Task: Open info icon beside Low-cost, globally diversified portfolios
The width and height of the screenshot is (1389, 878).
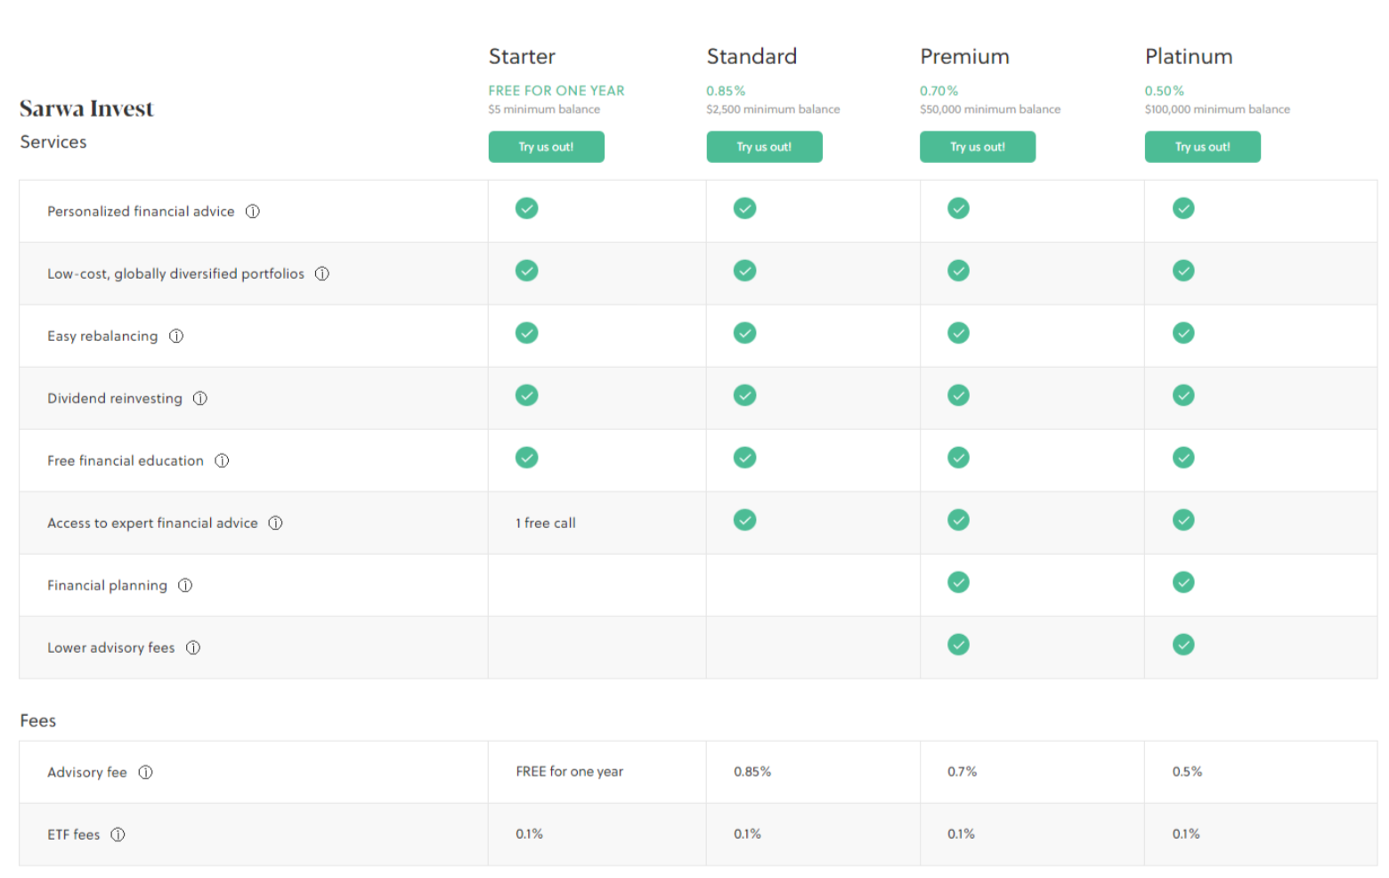Action: tap(322, 273)
